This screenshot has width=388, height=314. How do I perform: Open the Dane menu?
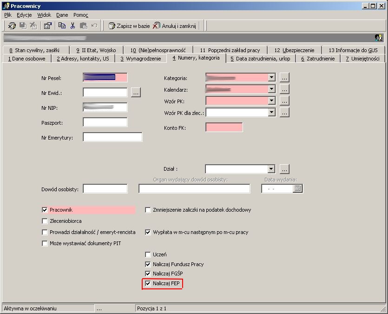62,15
